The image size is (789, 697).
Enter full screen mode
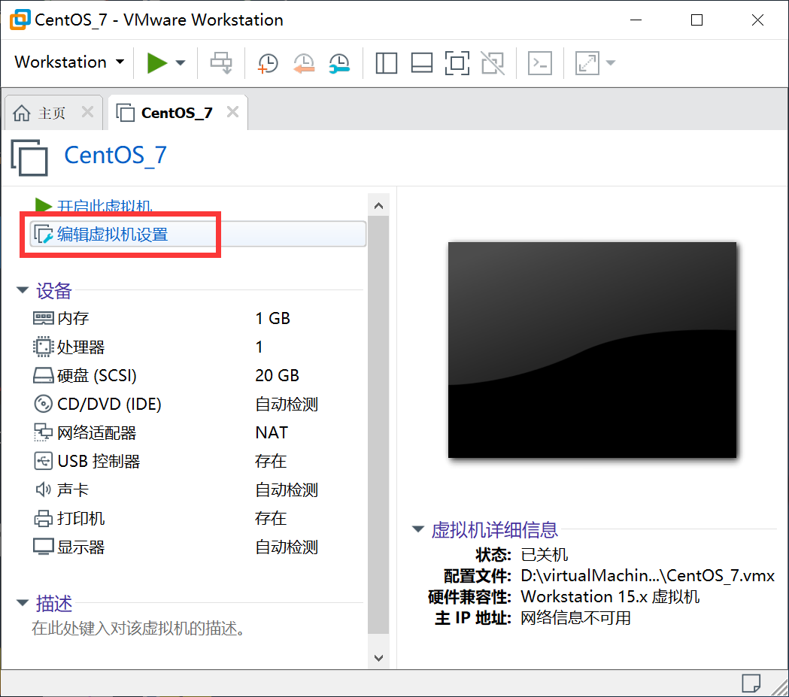coord(457,63)
